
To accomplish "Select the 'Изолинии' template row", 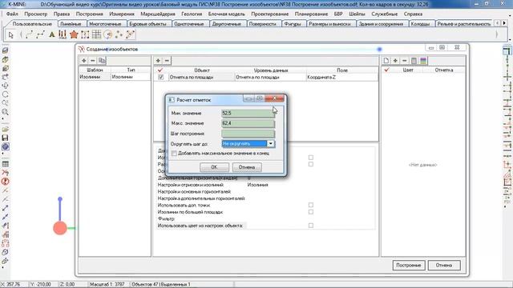I will tap(115, 77).
